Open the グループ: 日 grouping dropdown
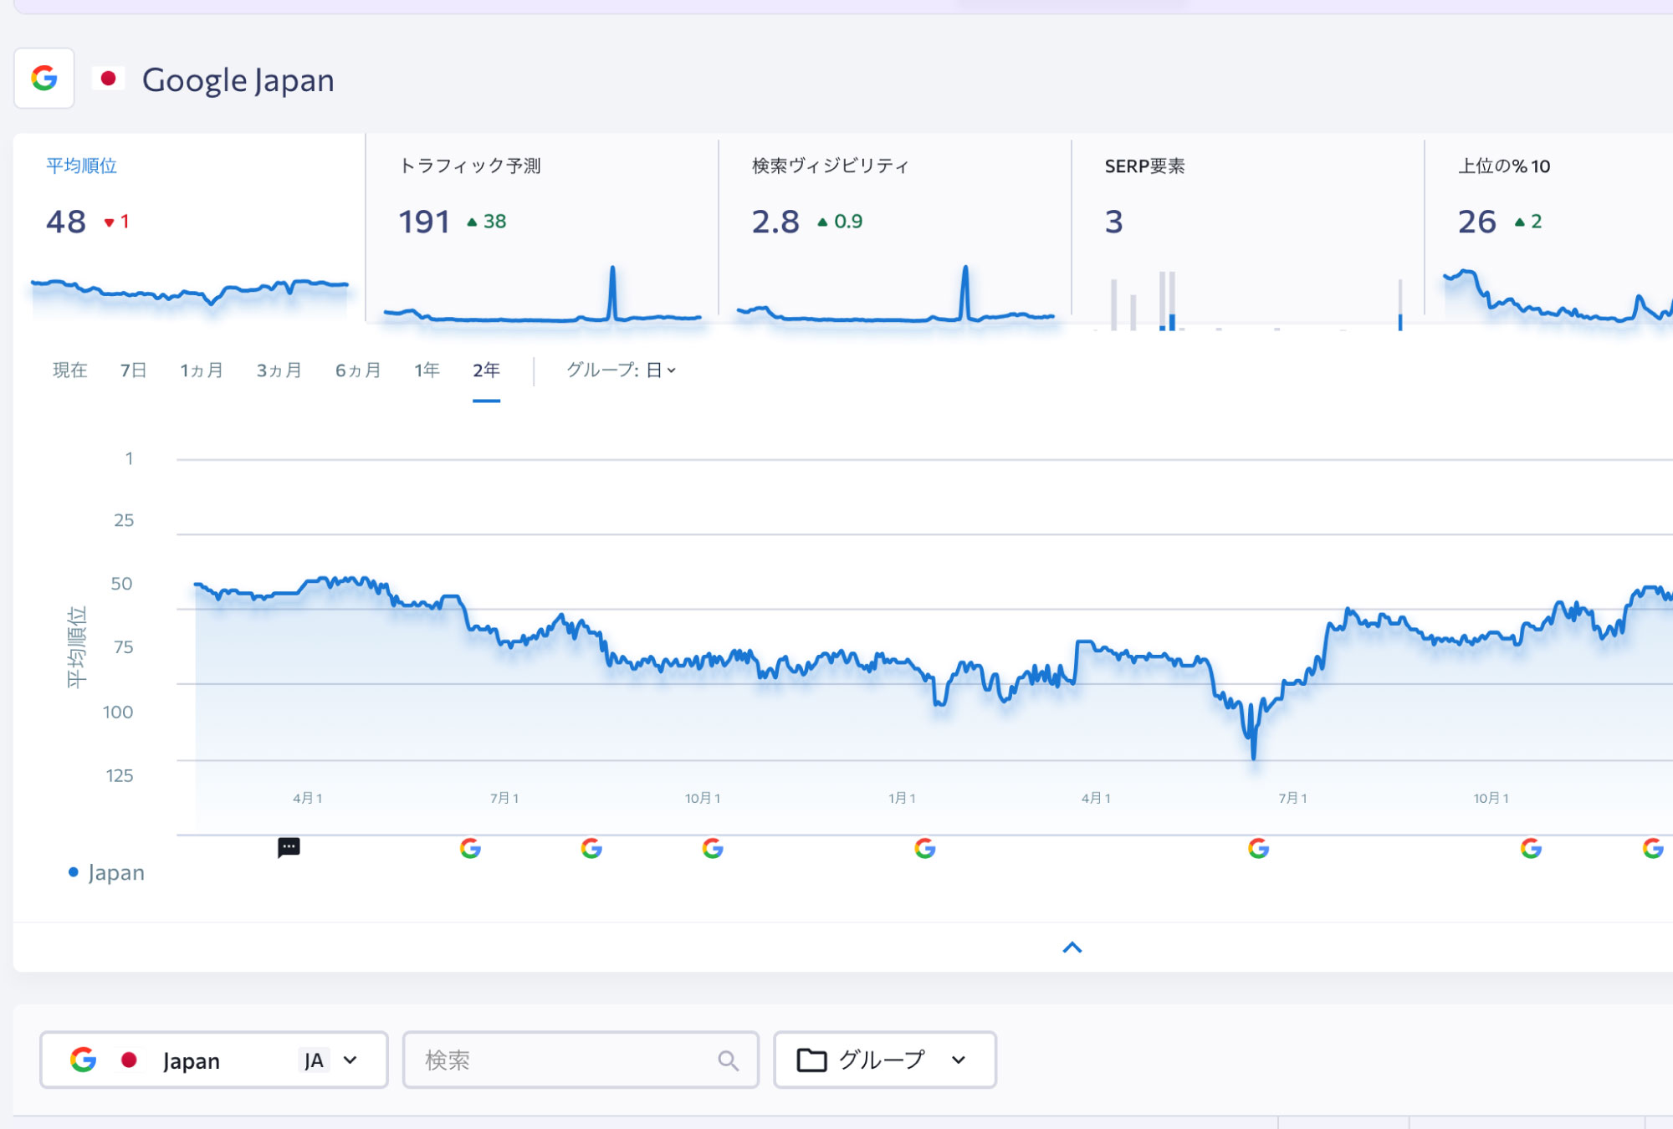 pyautogui.click(x=621, y=370)
